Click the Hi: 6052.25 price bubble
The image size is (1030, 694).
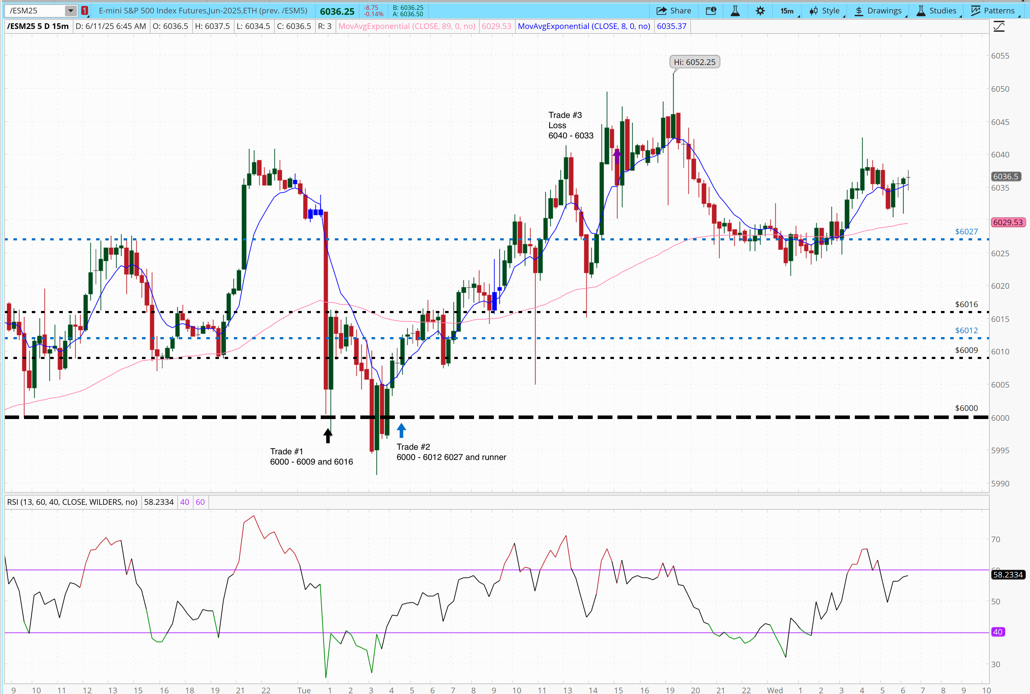[x=694, y=62]
